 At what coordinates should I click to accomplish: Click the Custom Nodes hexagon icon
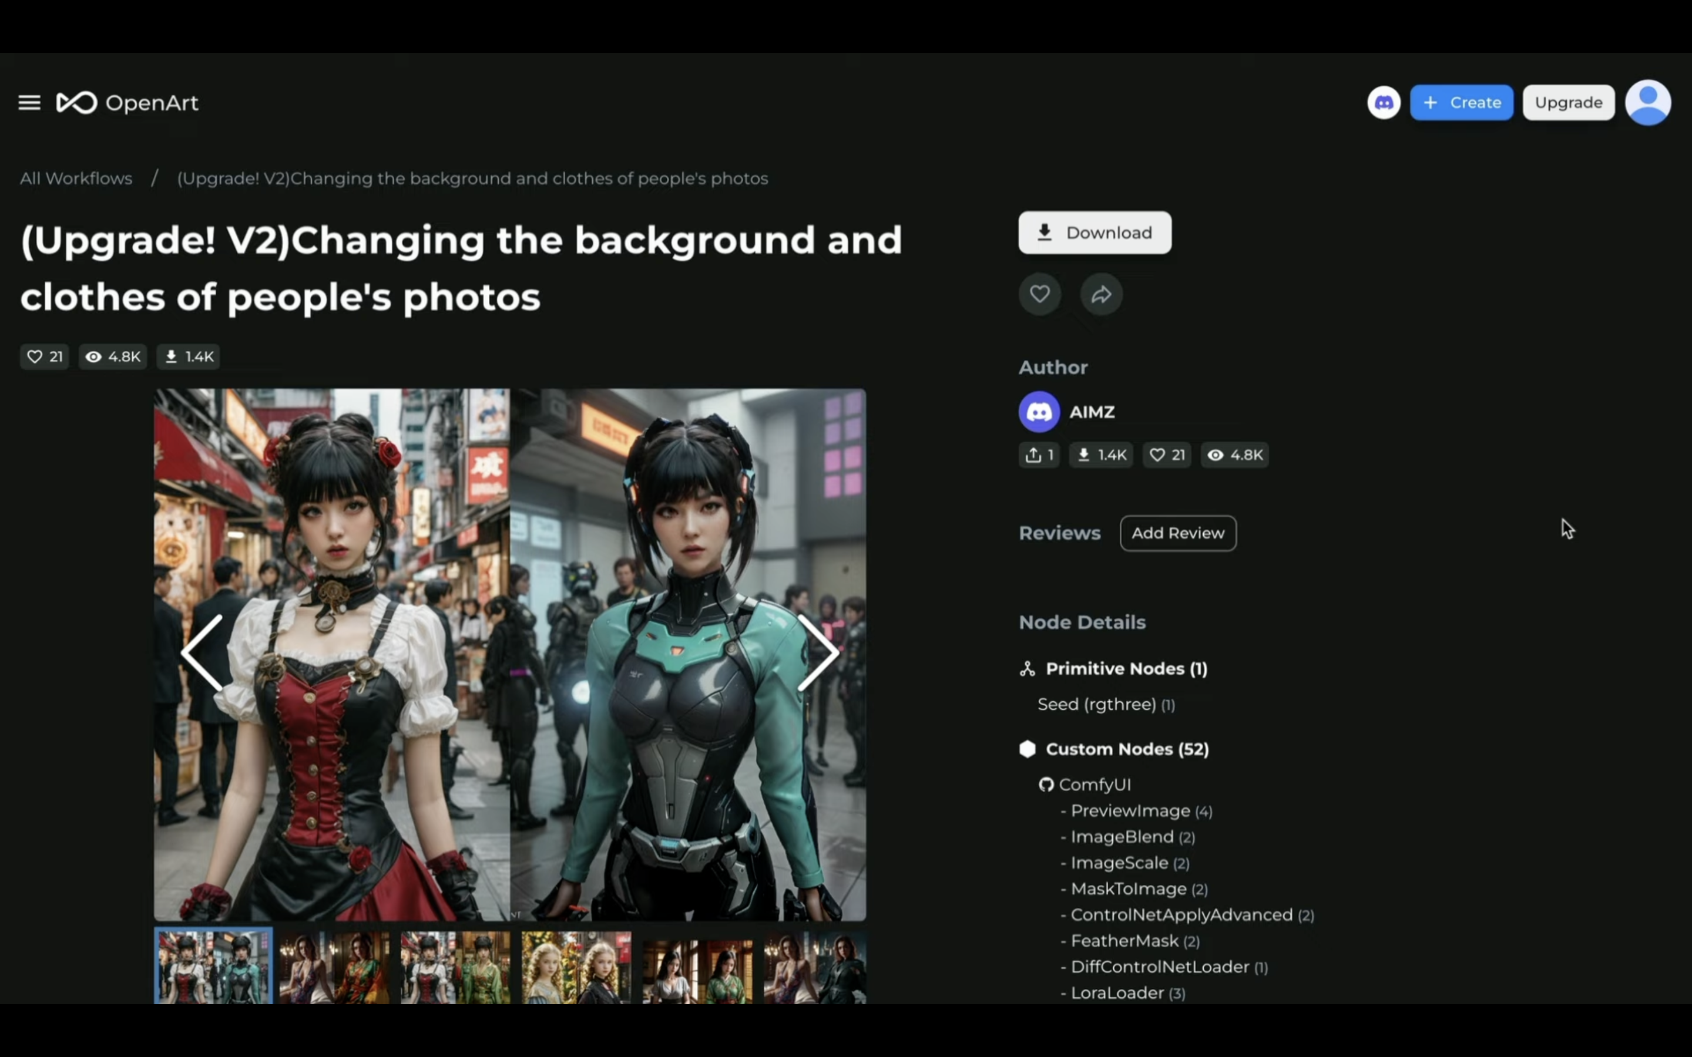[1027, 749]
